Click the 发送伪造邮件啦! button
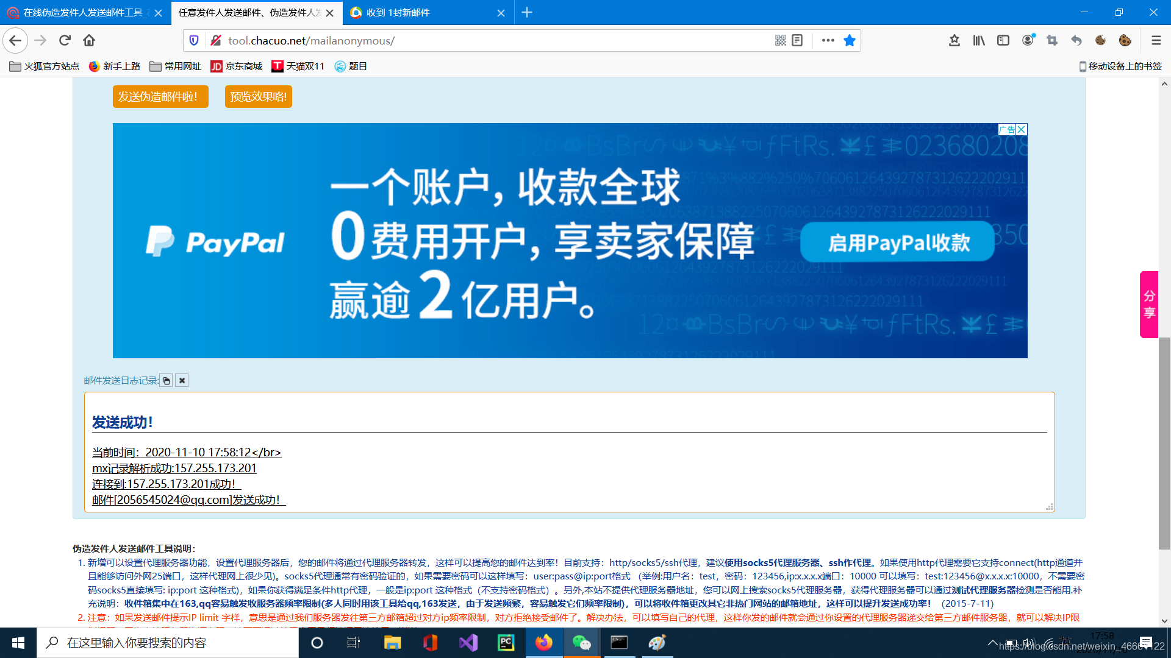 tap(160, 96)
